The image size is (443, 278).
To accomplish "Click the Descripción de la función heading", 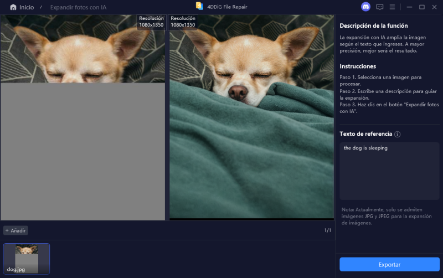I will click(x=373, y=25).
